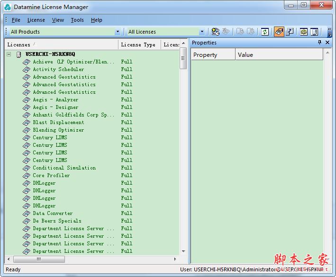Image resolution: width=336 pixels, height=277 pixels.
Task: Click the server tower icon in toolbar
Action: (x=314, y=32)
